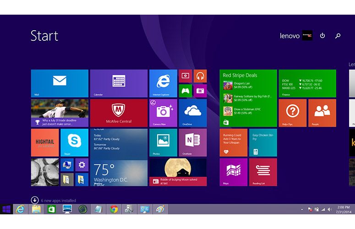This screenshot has width=355, height=229.
Task: Open the Finance tile with DOW figures
Action: coord(307,83)
